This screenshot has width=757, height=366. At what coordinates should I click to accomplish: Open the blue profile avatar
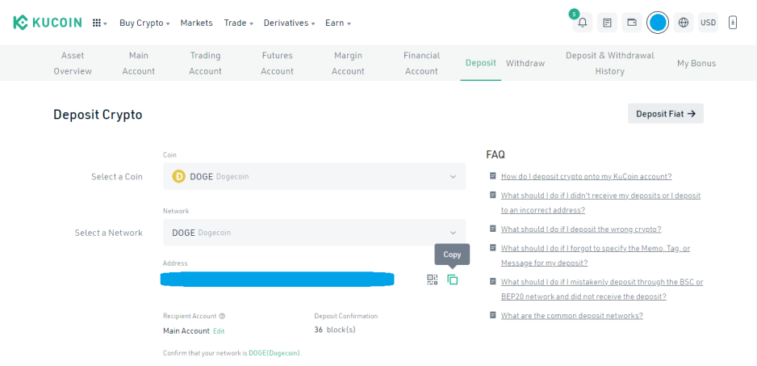pyautogui.click(x=658, y=23)
